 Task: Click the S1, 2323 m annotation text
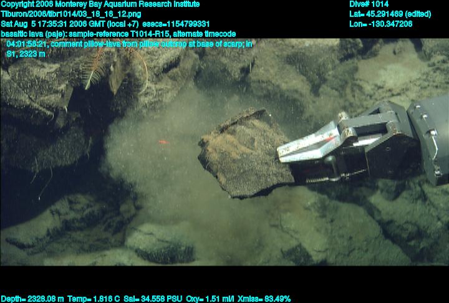click(26, 54)
